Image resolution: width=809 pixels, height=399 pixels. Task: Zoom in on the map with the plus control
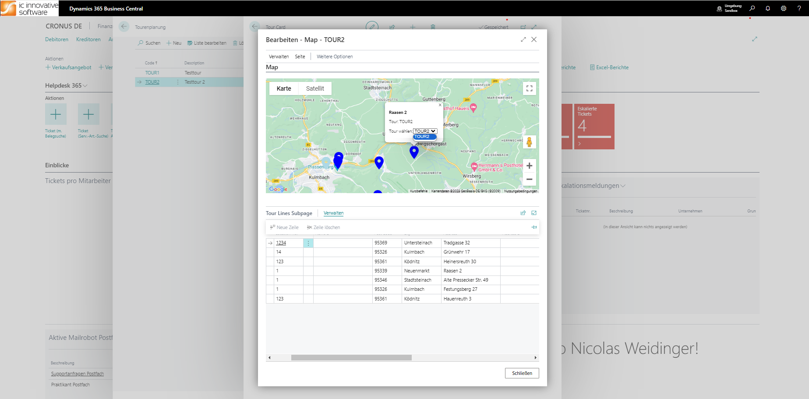(529, 166)
